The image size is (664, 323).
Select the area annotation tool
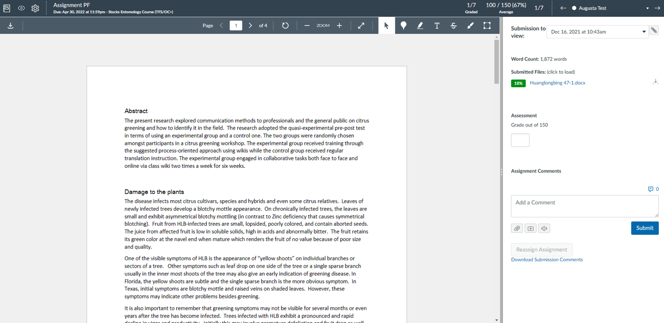(487, 26)
